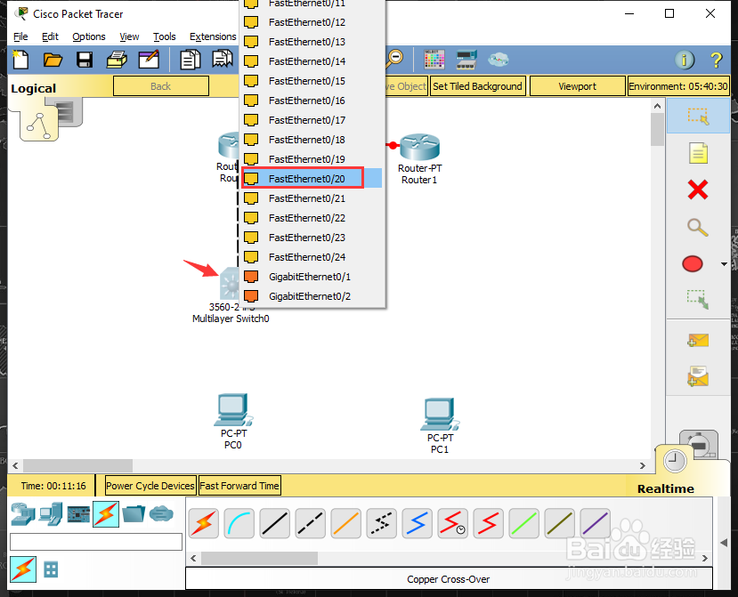
Task: Select the Network Devices category icon
Action: pos(23,513)
